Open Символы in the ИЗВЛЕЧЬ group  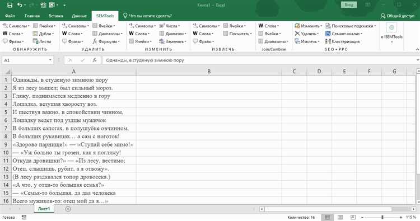point(206,26)
